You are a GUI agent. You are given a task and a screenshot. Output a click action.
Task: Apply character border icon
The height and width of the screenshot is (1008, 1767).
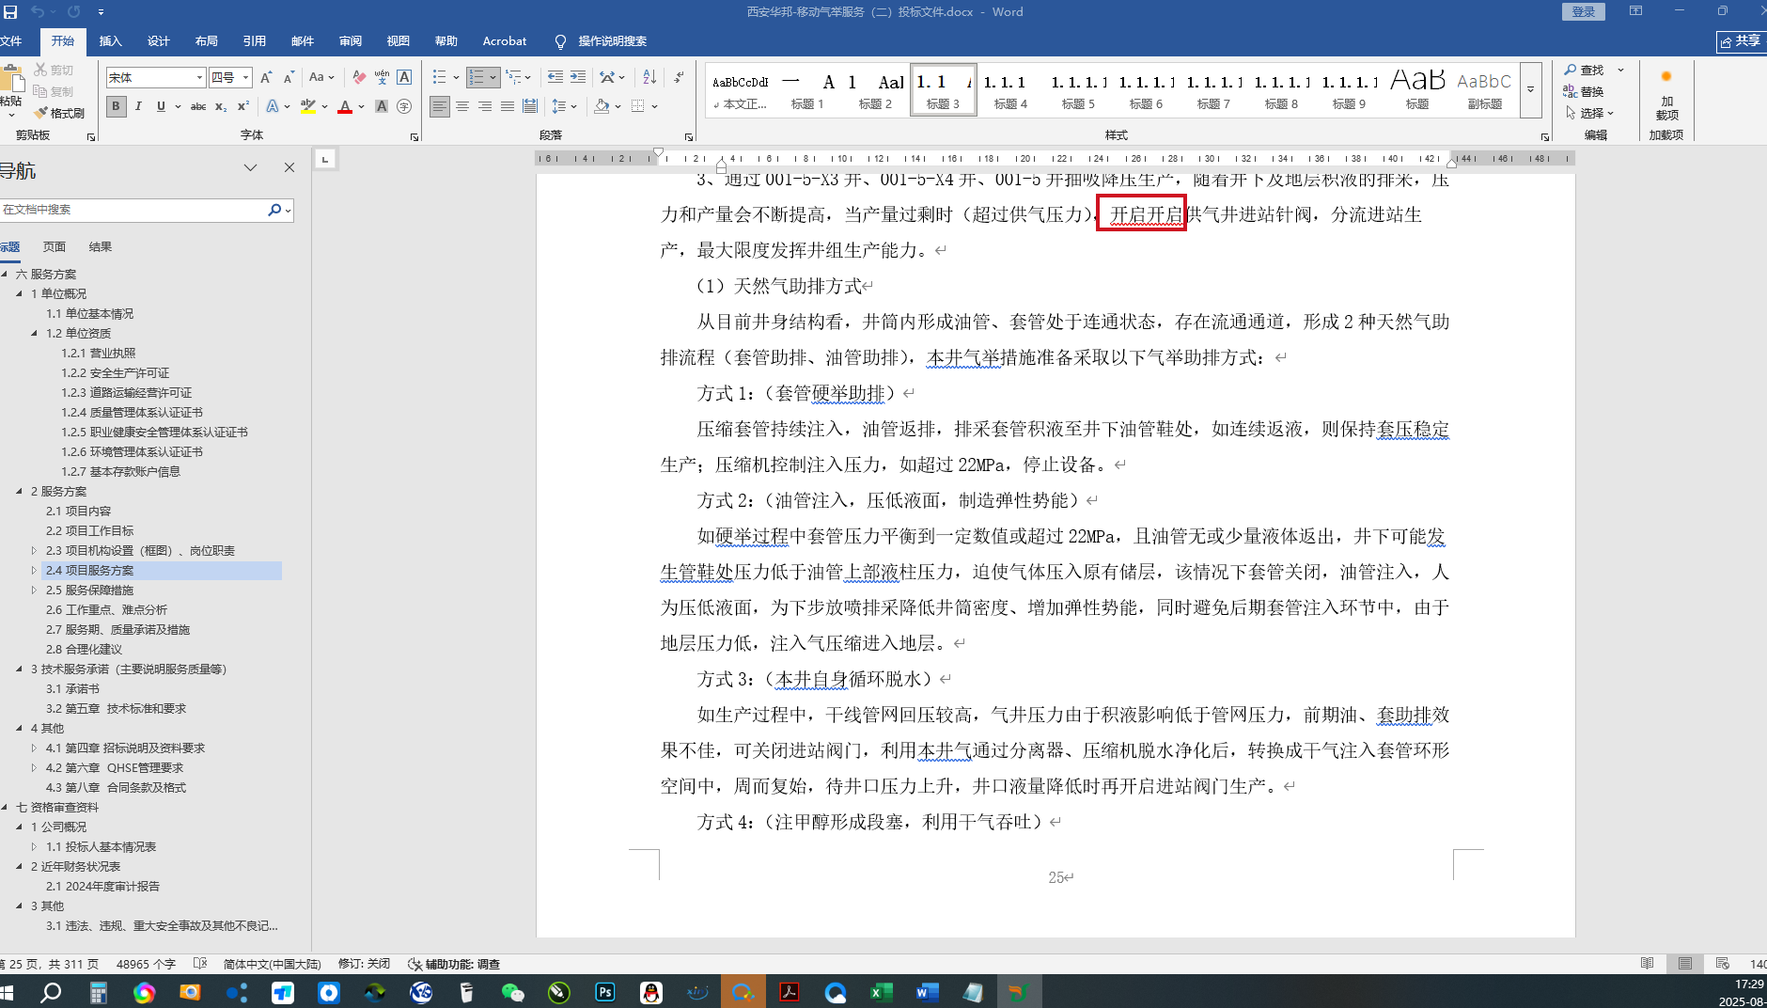[x=404, y=77]
